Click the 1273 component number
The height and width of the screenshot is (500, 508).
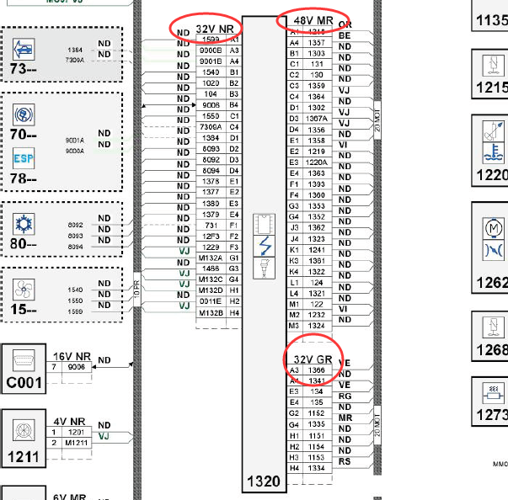tap(492, 415)
